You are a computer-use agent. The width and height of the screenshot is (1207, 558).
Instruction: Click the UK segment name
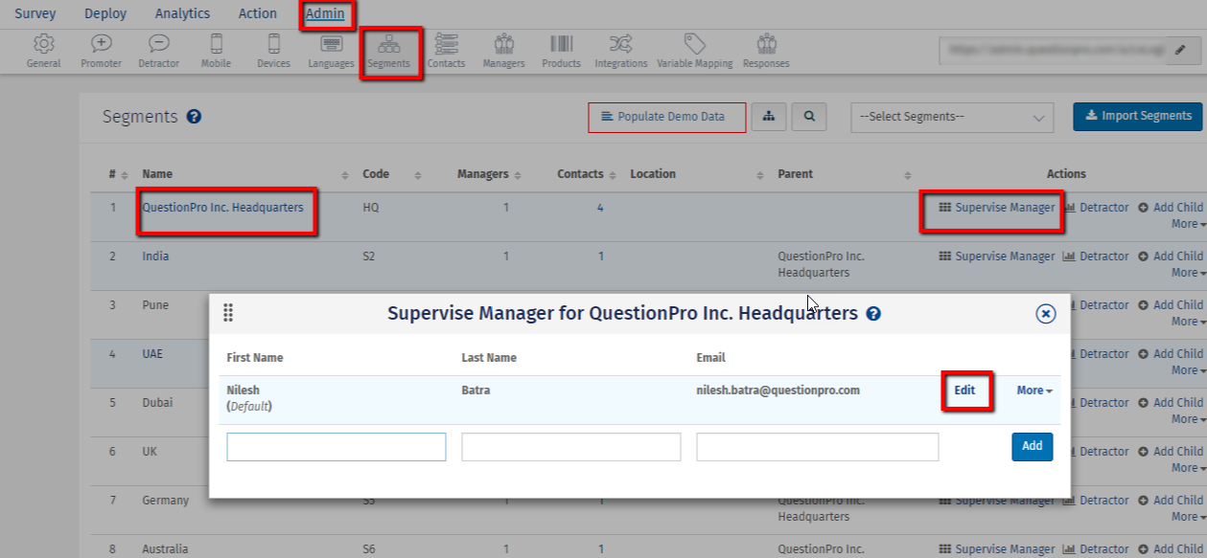click(x=150, y=452)
